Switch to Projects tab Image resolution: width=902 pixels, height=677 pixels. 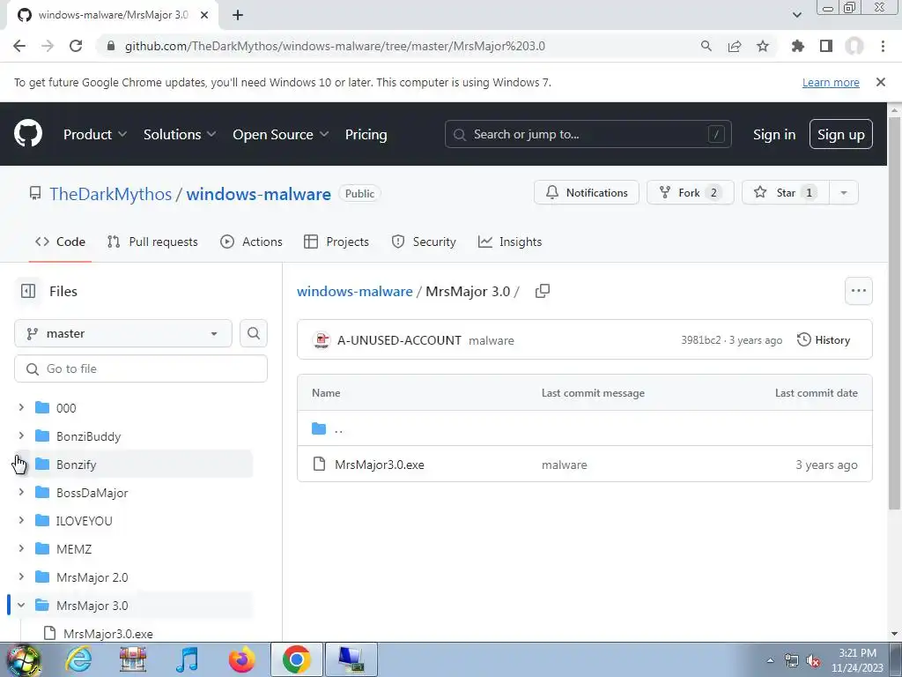pyautogui.click(x=336, y=242)
